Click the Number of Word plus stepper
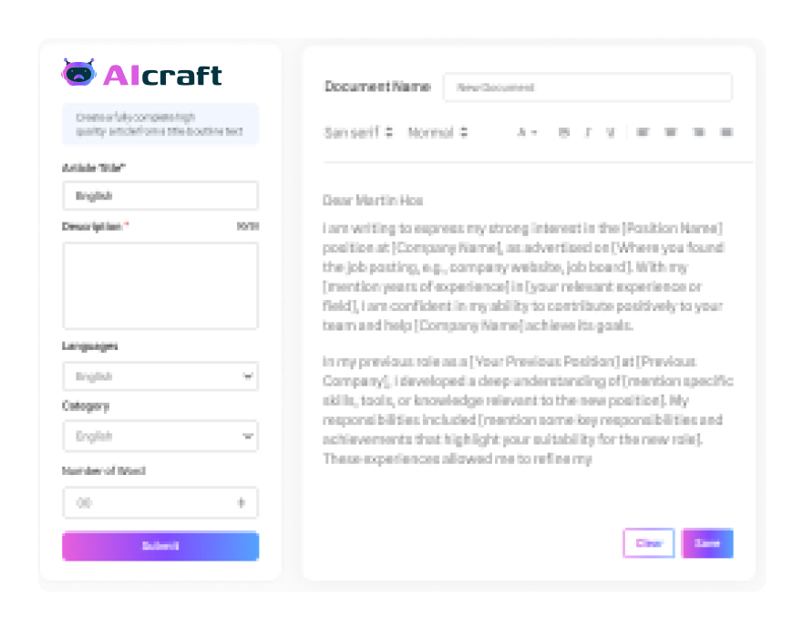 coord(242,502)
